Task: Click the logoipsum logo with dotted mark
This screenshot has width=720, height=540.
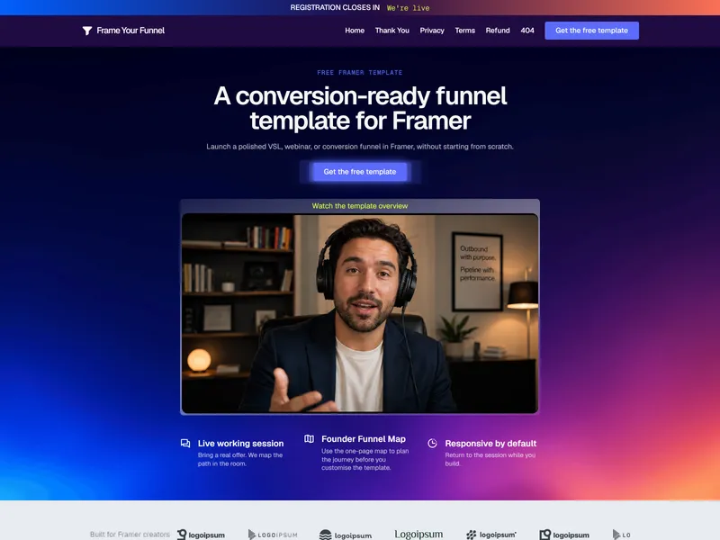Action: [x=491, y=535]
